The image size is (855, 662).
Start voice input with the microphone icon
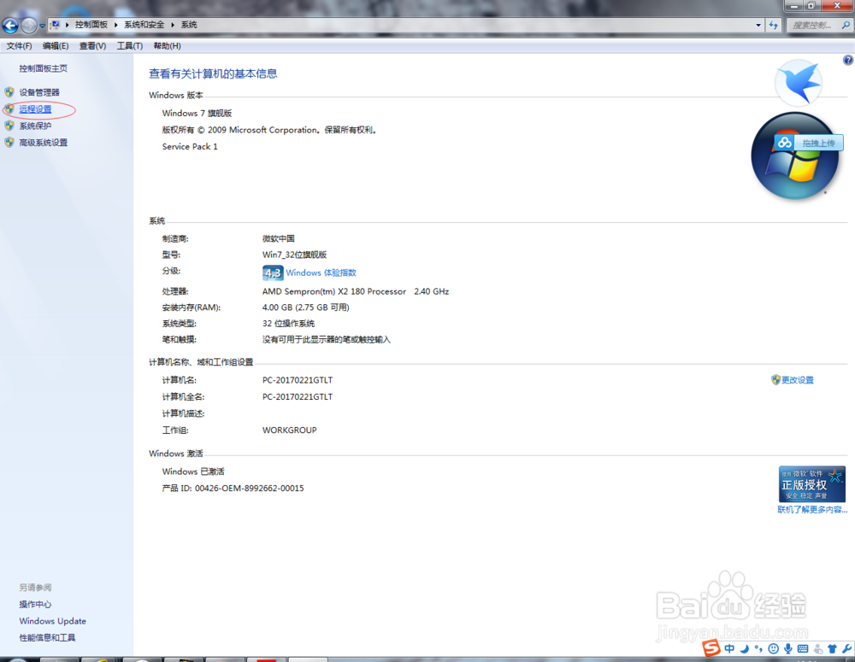(x=788, y=648)
